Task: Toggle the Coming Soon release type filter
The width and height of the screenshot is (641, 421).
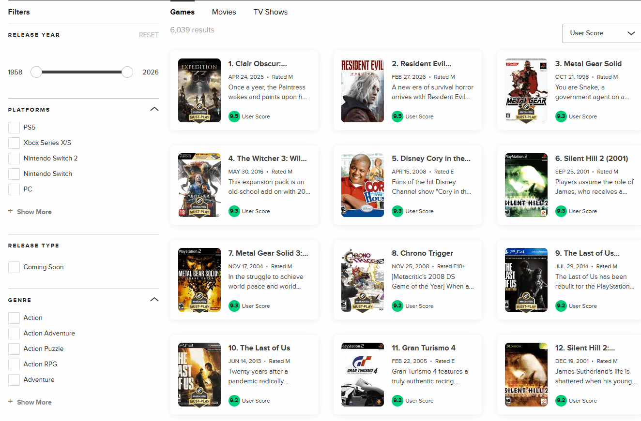Action: pos(14,267)
